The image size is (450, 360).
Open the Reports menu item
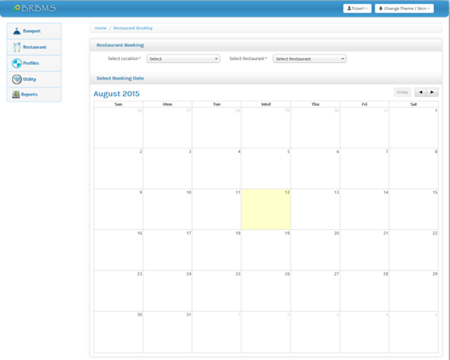click(29, 94)
